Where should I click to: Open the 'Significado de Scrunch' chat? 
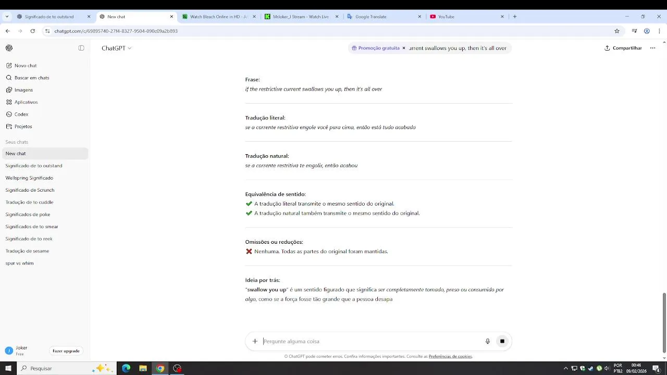tap(45, 190)
